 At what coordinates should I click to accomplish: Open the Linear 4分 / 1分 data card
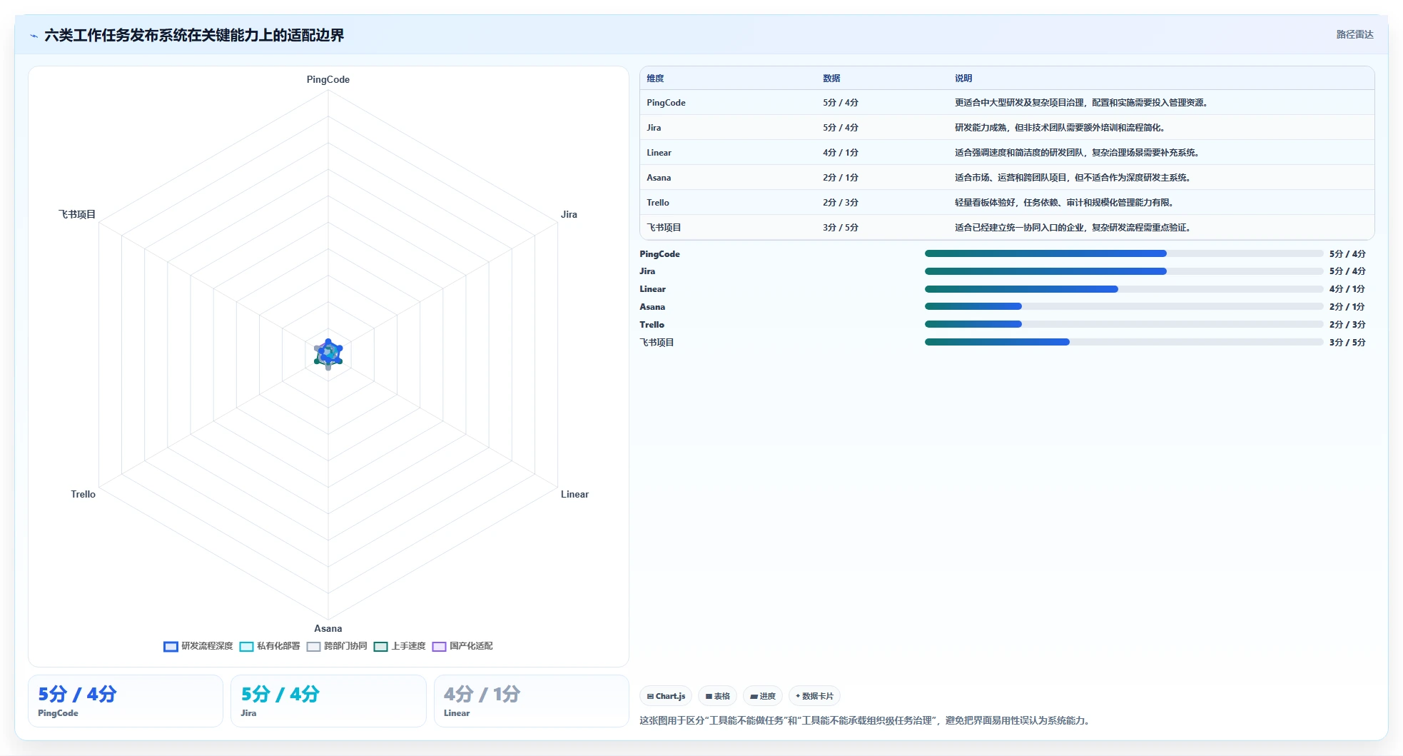coord(532,701)
